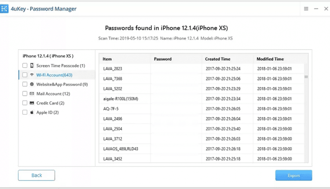Click the Apple ID apple icon
The image size is (330, 189).
[x=32, y=113]
